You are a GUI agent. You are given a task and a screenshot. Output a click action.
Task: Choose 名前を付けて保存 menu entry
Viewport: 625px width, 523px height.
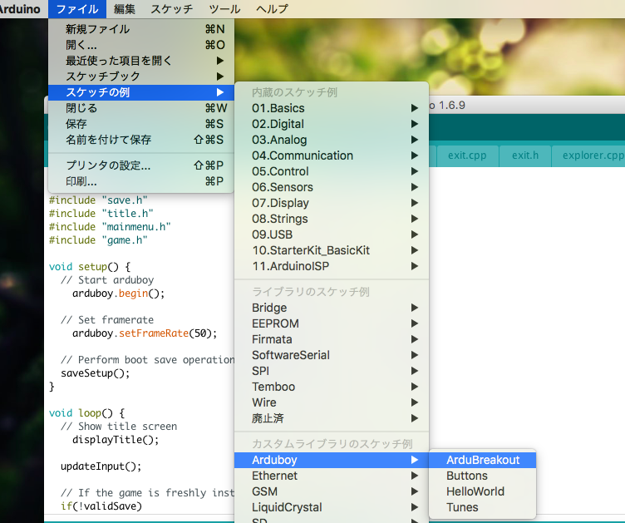(141, 140)
